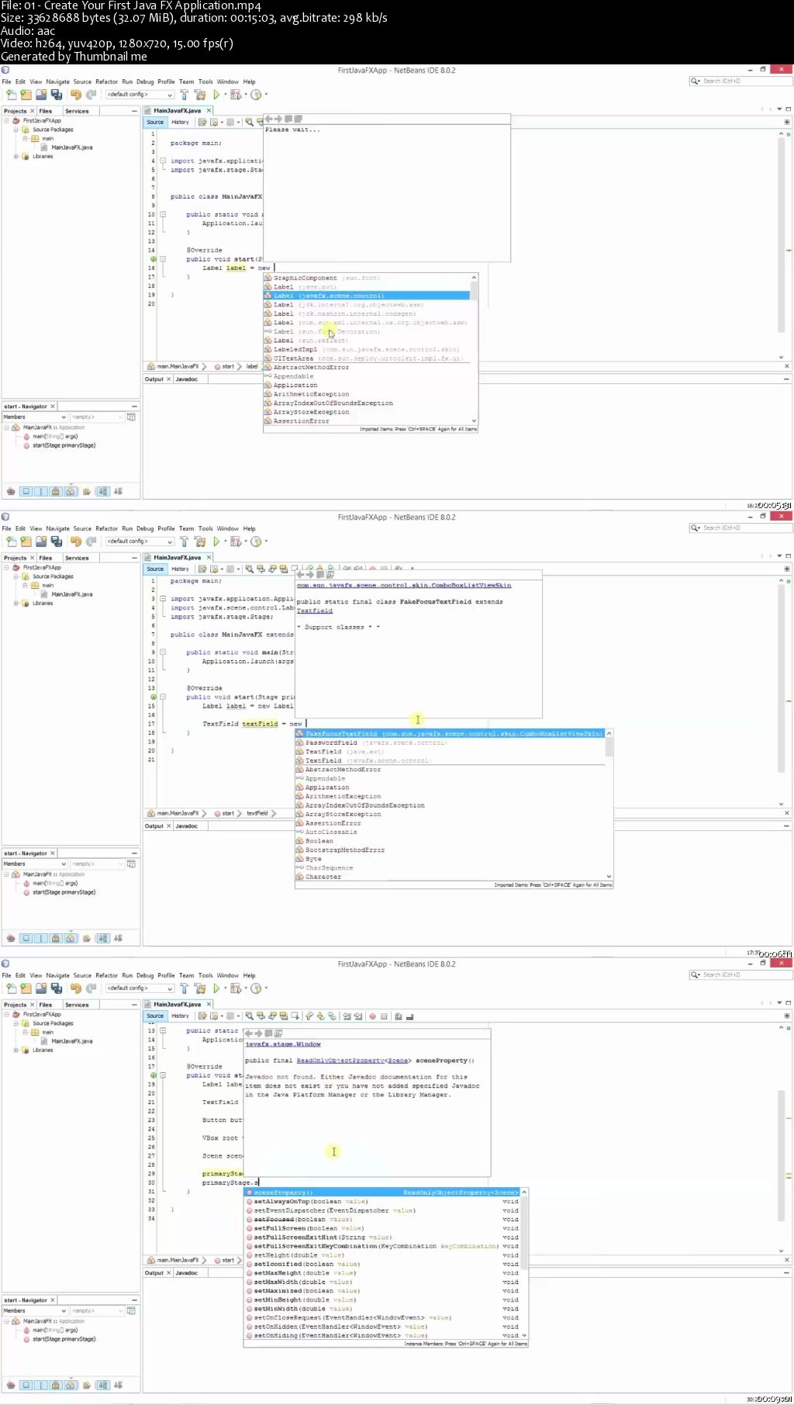Open Refactor menu in 'Please wait...' window
794x1405 pixels.
[106, 81]
